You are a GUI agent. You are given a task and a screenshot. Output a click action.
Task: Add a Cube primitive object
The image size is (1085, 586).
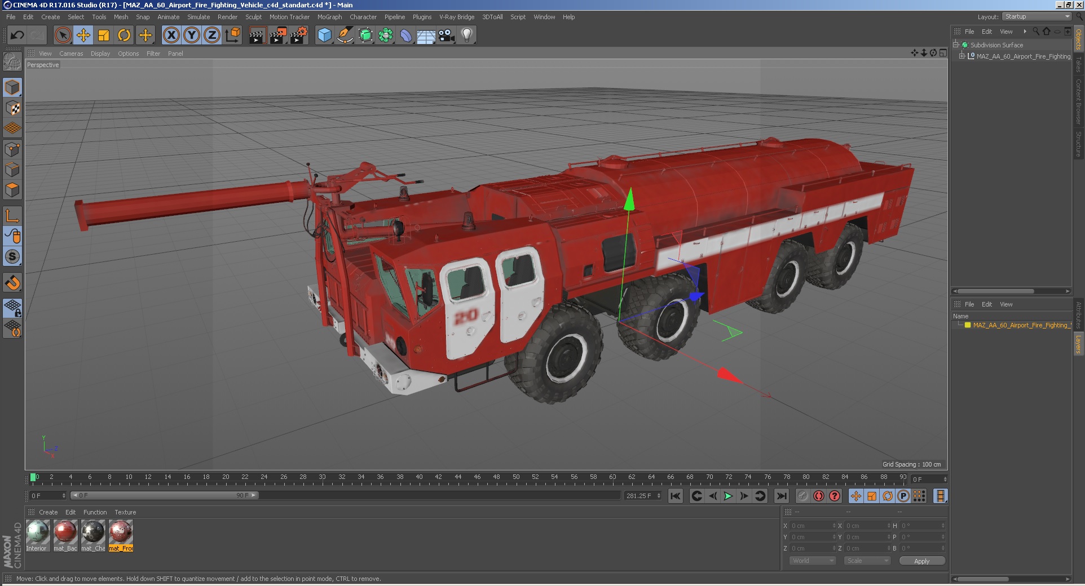click(324, 35)
